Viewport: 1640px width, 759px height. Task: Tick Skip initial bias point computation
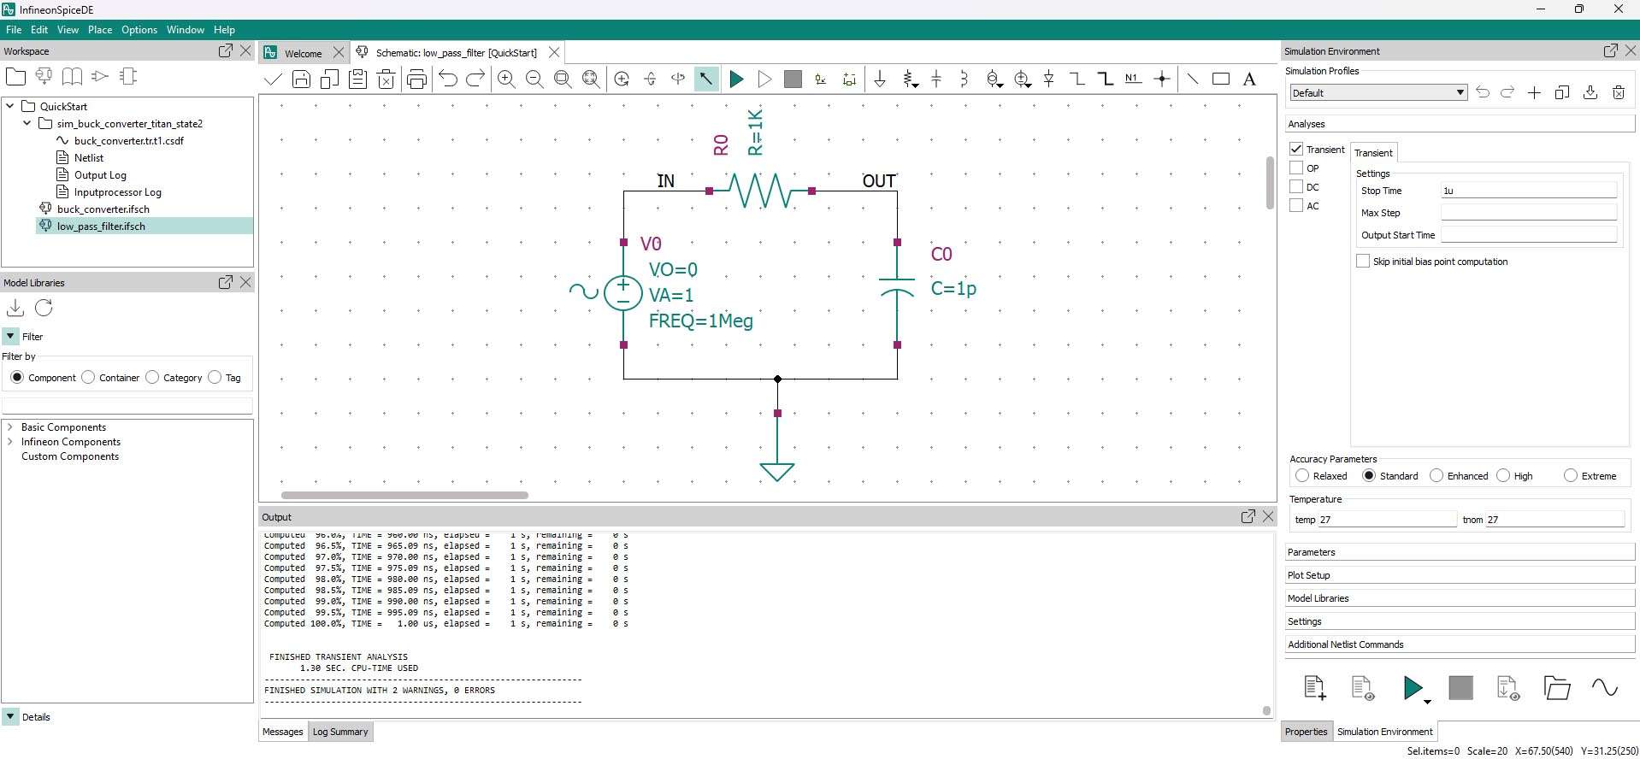(1363, 262)
